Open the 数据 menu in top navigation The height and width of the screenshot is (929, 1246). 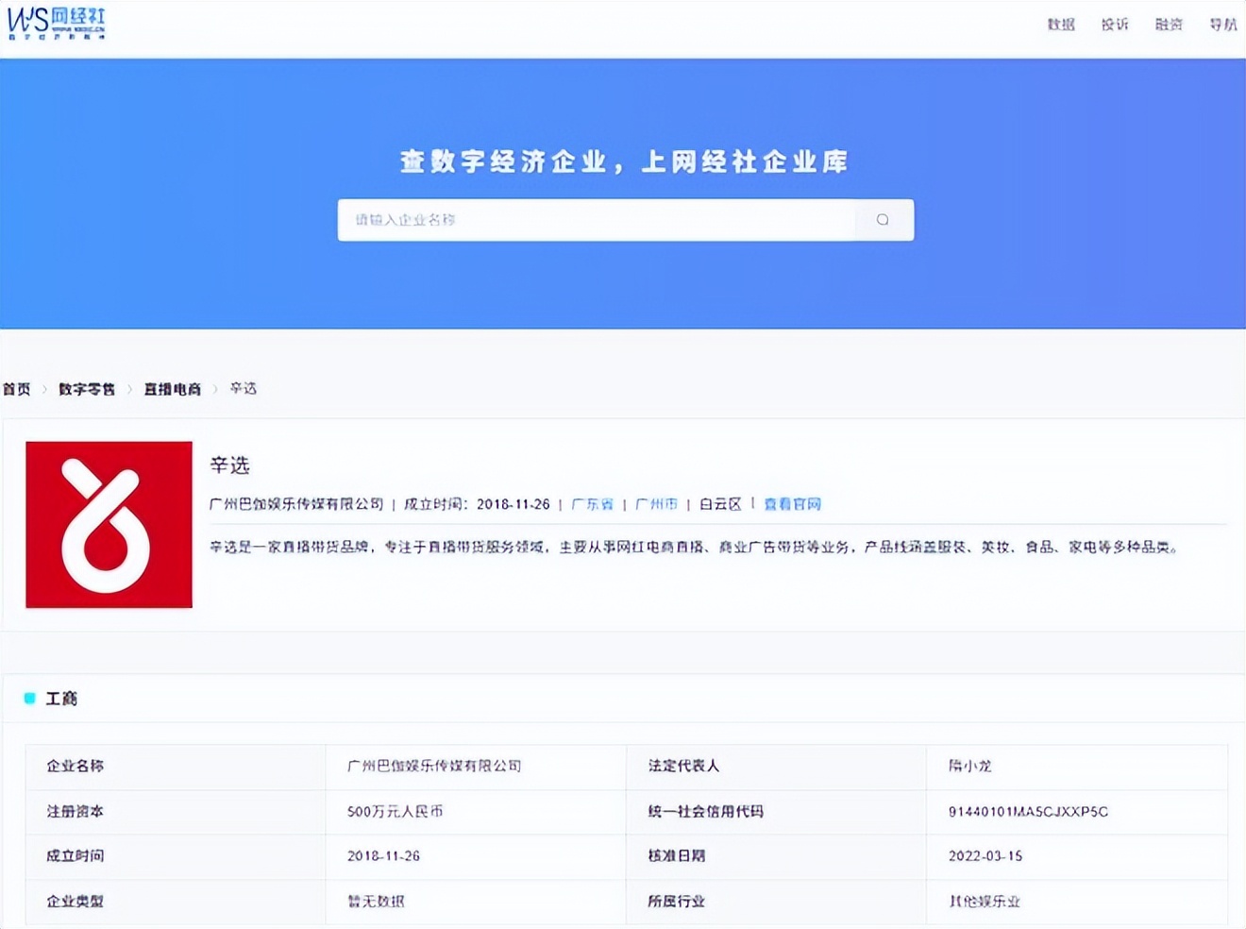1061,25
